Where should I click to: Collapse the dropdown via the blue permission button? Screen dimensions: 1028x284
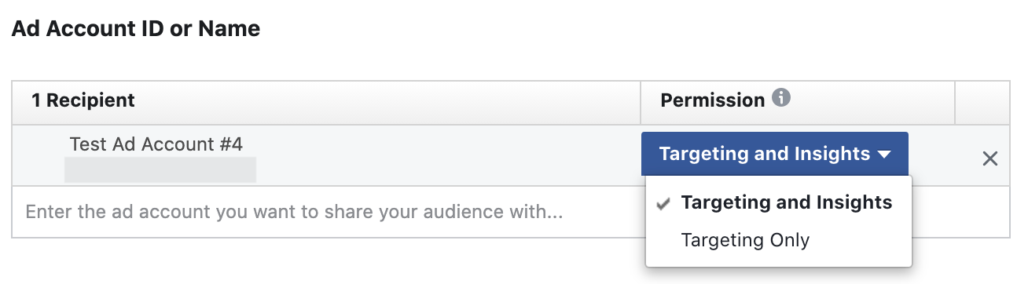pos(775,154)
